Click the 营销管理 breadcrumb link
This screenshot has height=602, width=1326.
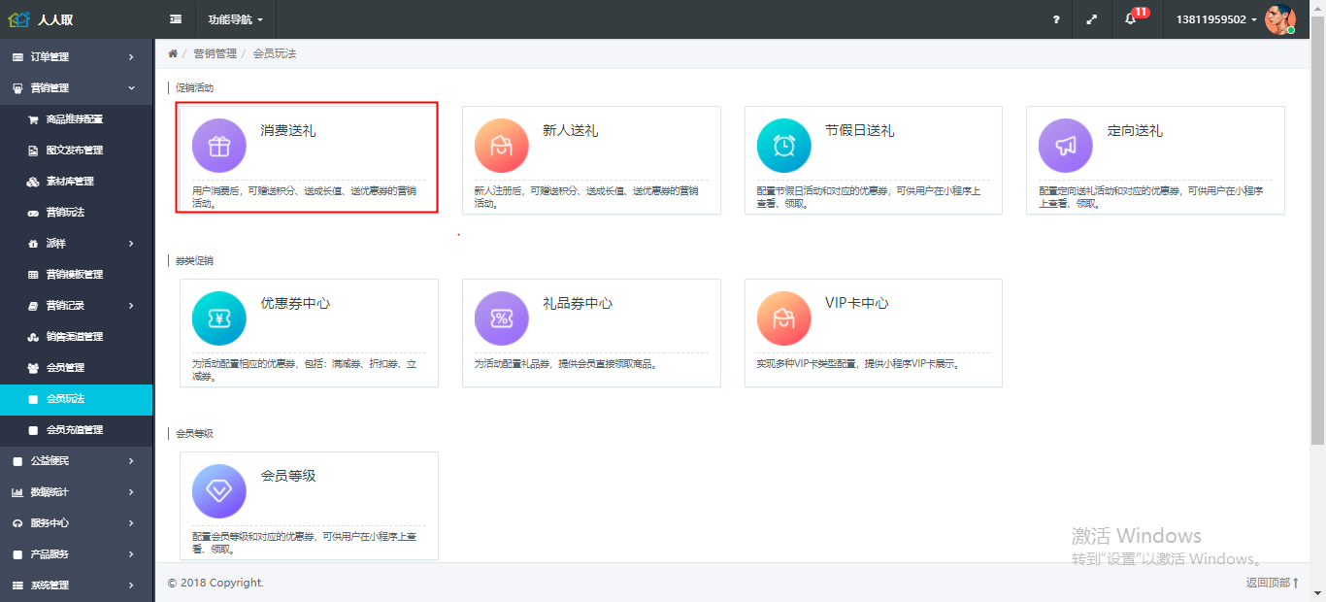click(215, 53)
